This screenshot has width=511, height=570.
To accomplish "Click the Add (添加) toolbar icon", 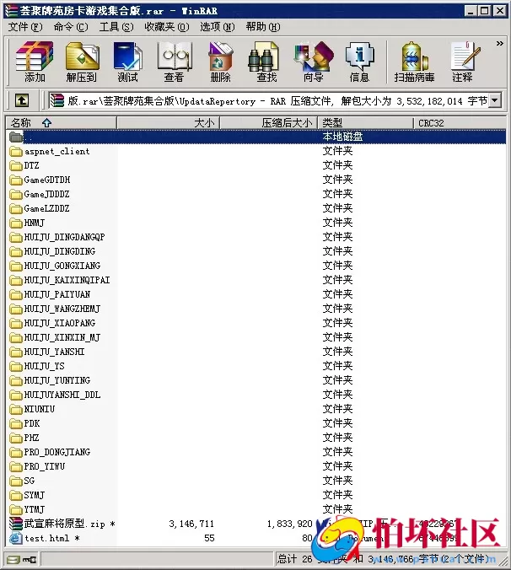I will click(x=35, y=61).
